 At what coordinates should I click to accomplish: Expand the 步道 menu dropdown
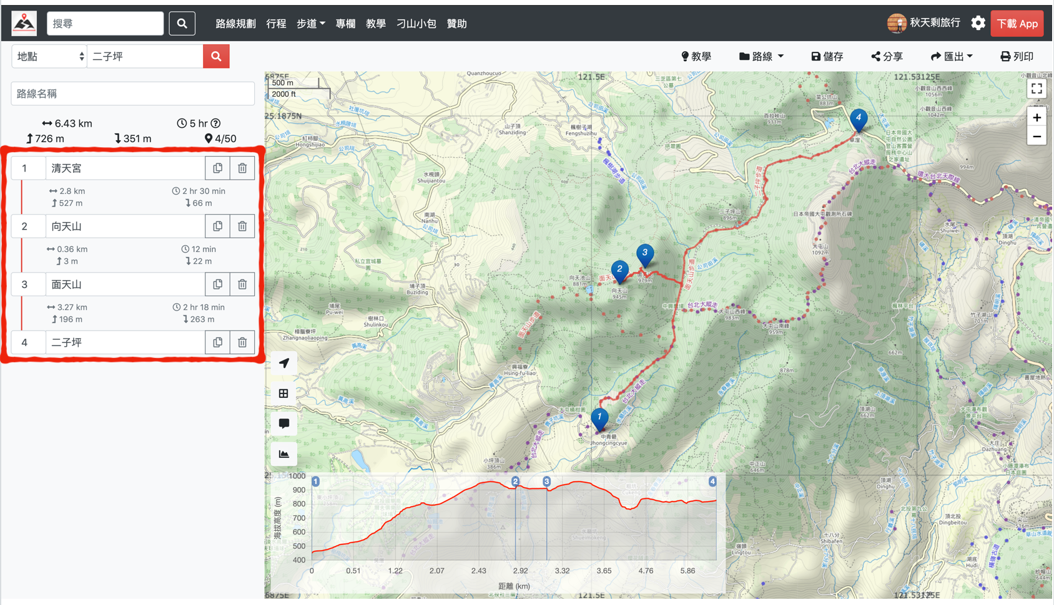click(310, 24)
